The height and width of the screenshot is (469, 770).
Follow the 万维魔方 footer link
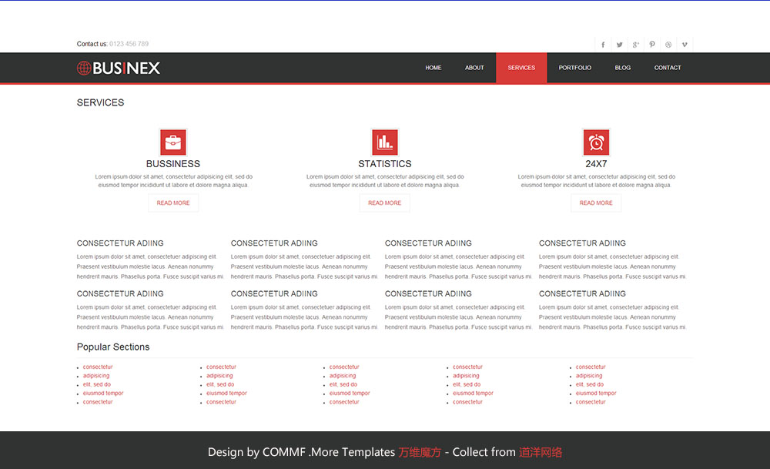point(420,453)
